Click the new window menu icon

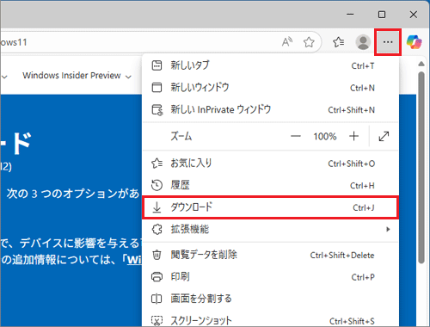click(157, 88)
